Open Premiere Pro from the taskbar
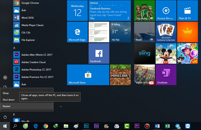201x130 pixels. pyautogui.click(x=137, y=126)
